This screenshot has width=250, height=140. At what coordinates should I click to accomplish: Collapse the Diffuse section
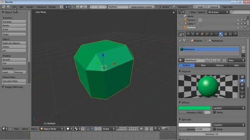click(180, 103)
